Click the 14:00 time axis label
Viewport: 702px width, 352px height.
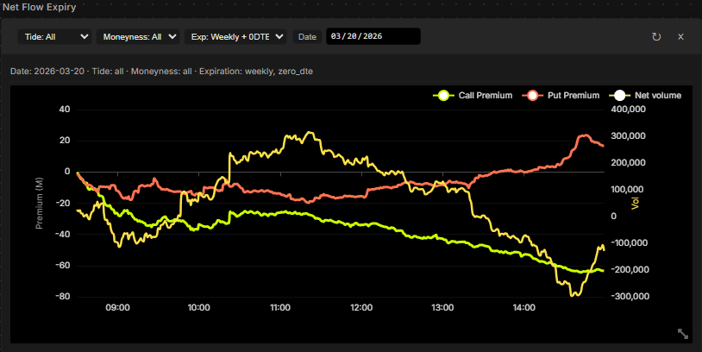523,307
